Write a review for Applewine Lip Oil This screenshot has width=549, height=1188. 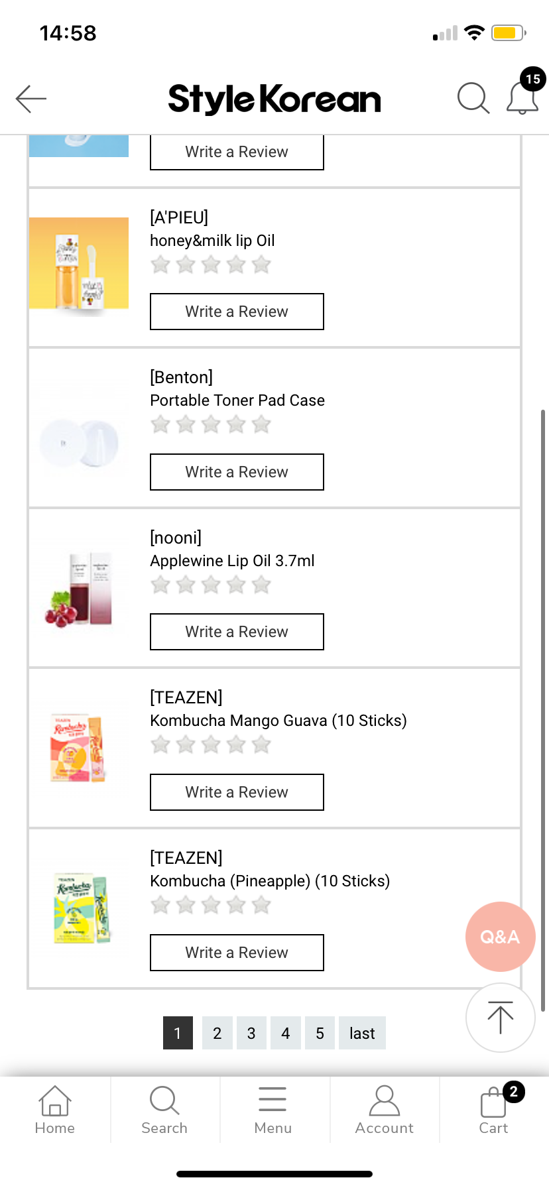pos(237,632)
